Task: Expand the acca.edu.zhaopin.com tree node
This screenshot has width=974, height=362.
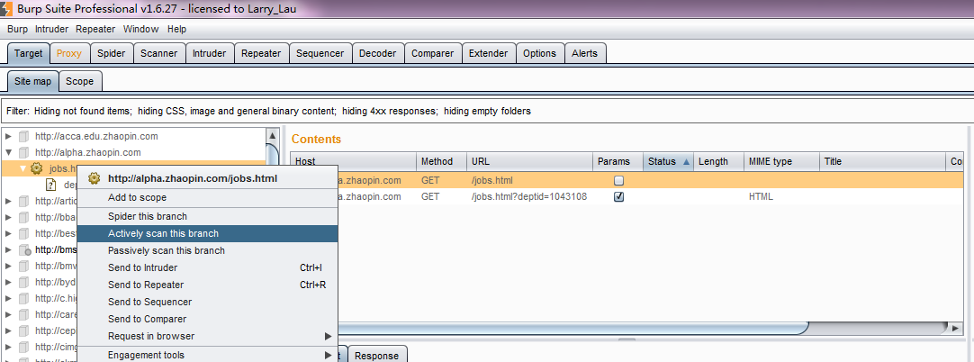Action: click(x=9, y=137)
